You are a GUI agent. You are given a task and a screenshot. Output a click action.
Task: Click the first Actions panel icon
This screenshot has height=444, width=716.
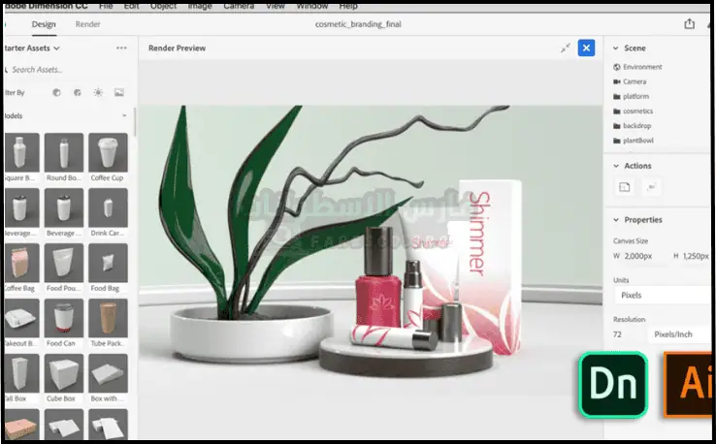625,186
